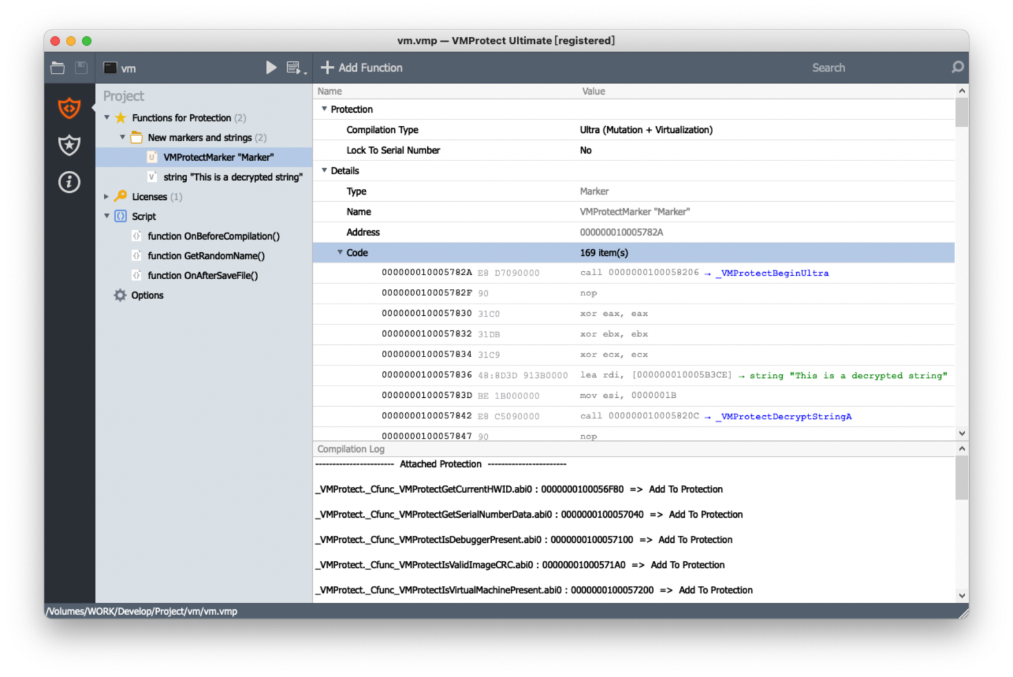Click the search magnifier icon

958,67
